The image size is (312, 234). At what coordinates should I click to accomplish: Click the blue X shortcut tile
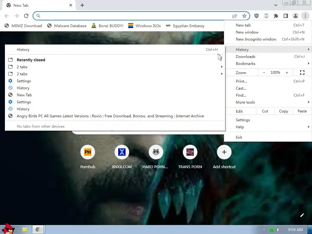point(122,152)
